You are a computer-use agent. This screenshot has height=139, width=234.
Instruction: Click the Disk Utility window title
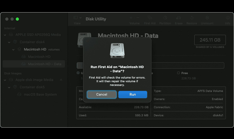pyautogui.click(x=96, y=19)
